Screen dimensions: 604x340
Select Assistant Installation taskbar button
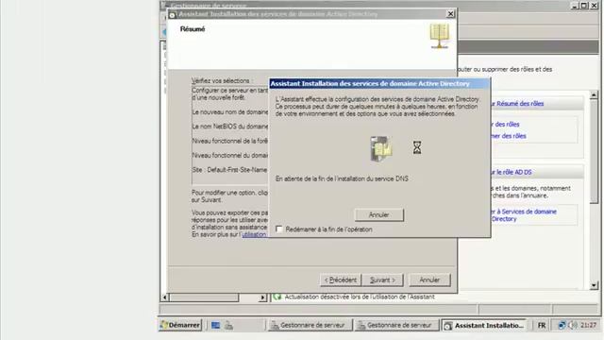click(485, 325)
